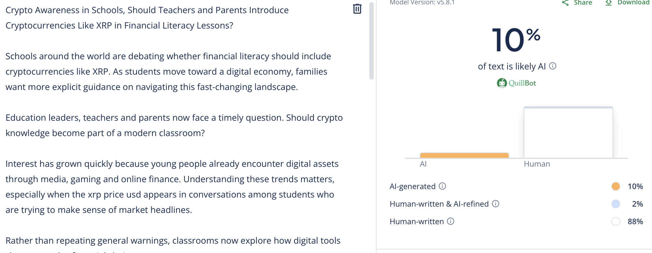Click the Share icon
Screen dimensions: 652x253
click(x=565, y=3)
